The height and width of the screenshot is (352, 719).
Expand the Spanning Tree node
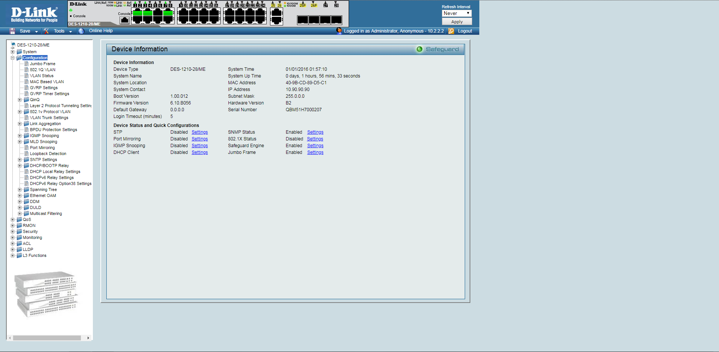pyautogui.click(x=20, y=189)
